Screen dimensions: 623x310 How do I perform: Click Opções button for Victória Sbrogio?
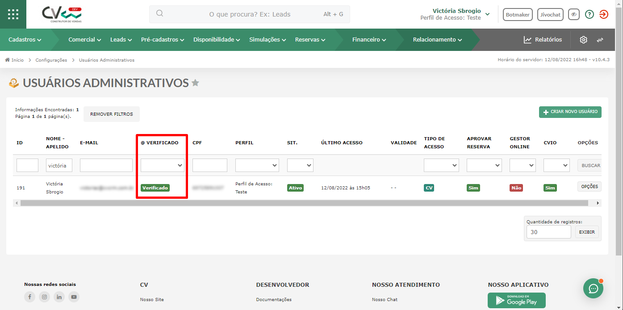pyautogui.click(x=589, y=187)
